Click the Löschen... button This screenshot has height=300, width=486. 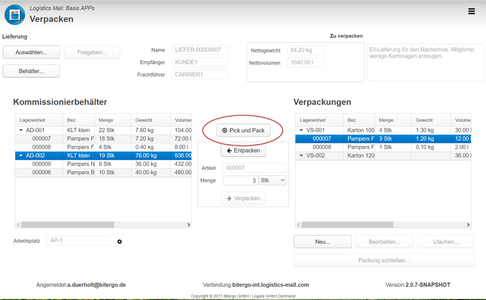tap(445, 242)
